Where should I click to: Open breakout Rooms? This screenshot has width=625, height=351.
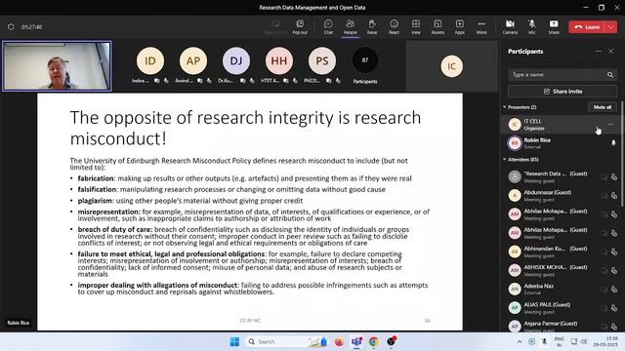click(437, 27)
